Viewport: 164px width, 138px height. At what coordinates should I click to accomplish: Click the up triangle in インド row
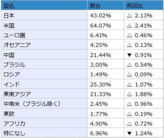pyautogui.click(x=129, y=85)
